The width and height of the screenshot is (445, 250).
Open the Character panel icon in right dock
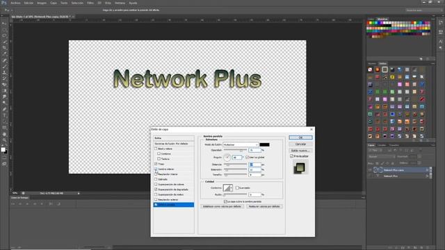(440, 42)
